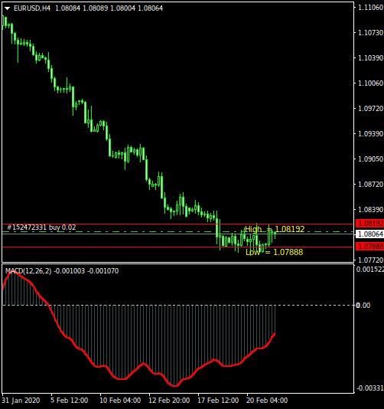Select the 10 Feb 04:00 time marker

click(x=120, y=401)
